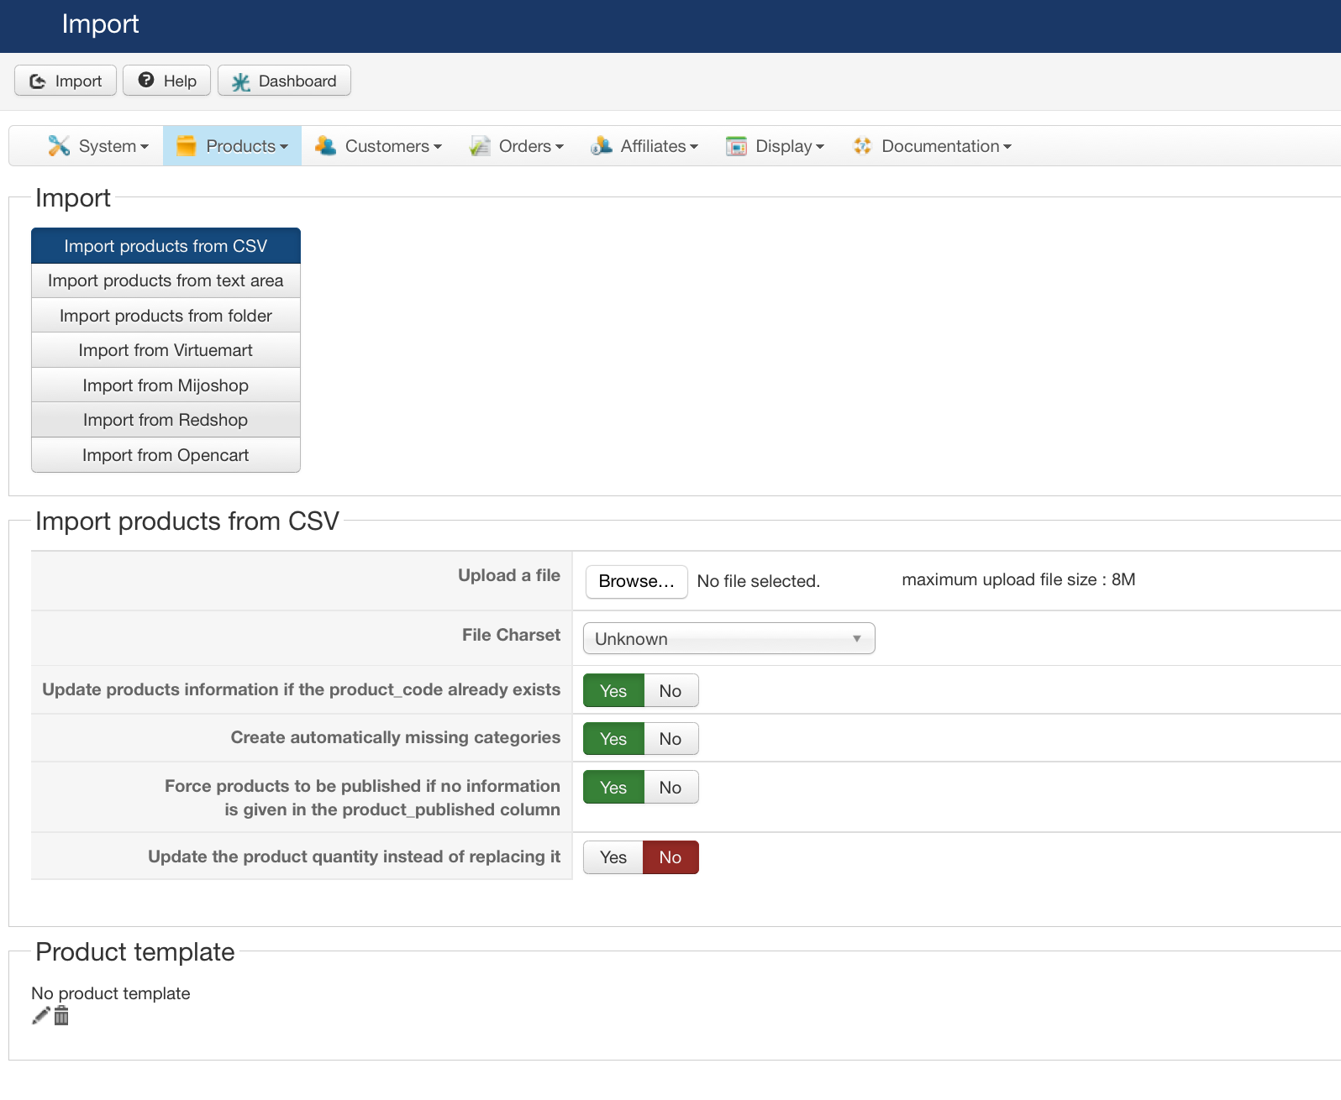Viewport: 1341px width, 1100px height.
Task: Click the System tools icon
Action: click(59, 146)
